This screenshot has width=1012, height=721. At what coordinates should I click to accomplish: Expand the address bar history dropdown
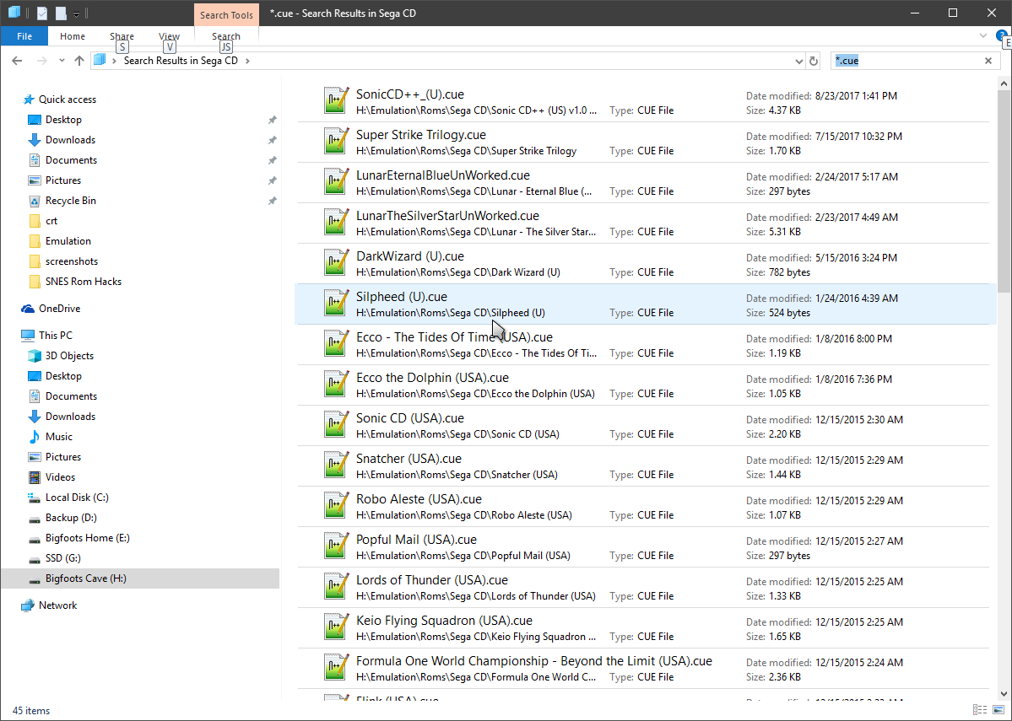click(x=799, y=62)
